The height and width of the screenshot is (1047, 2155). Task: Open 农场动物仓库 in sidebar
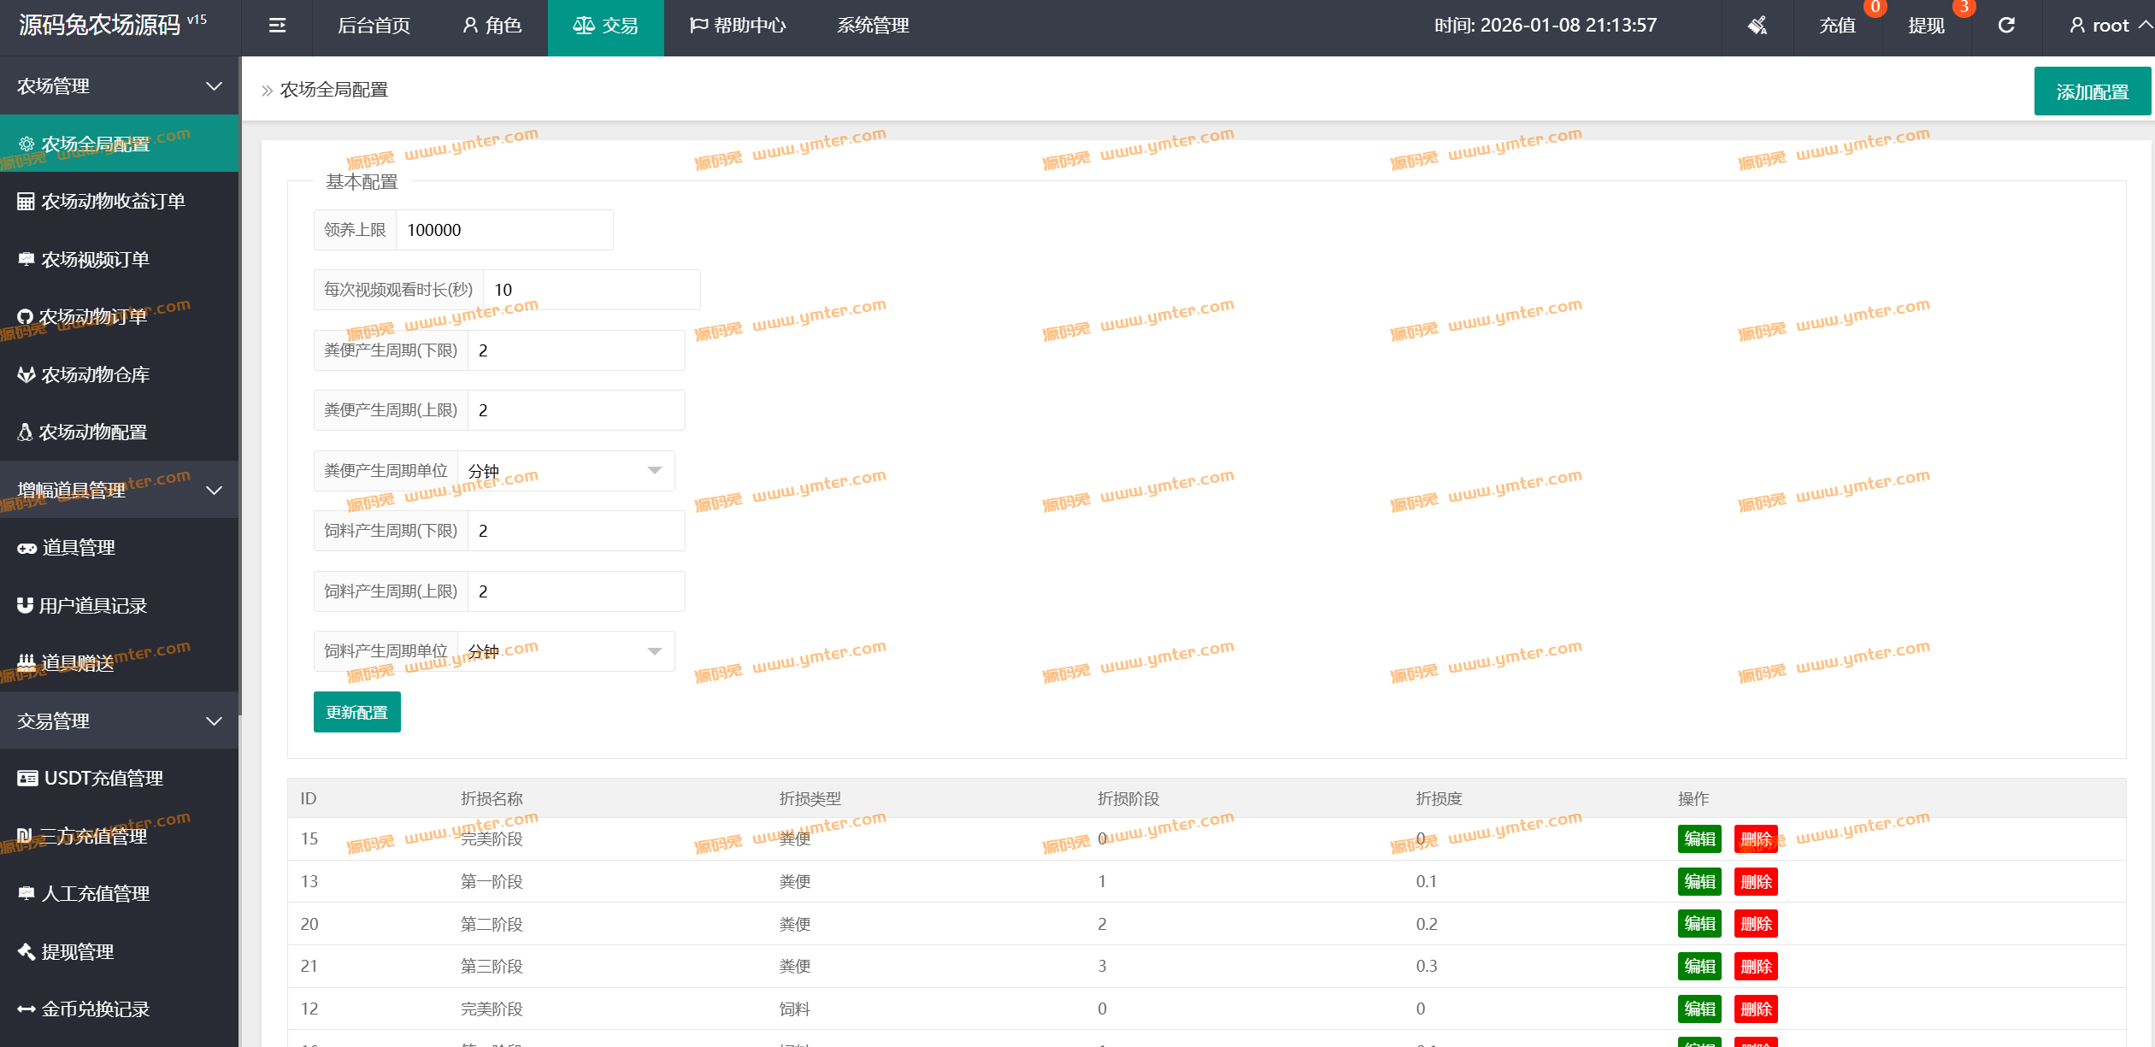pyautogui.click(x=95, y=374)
